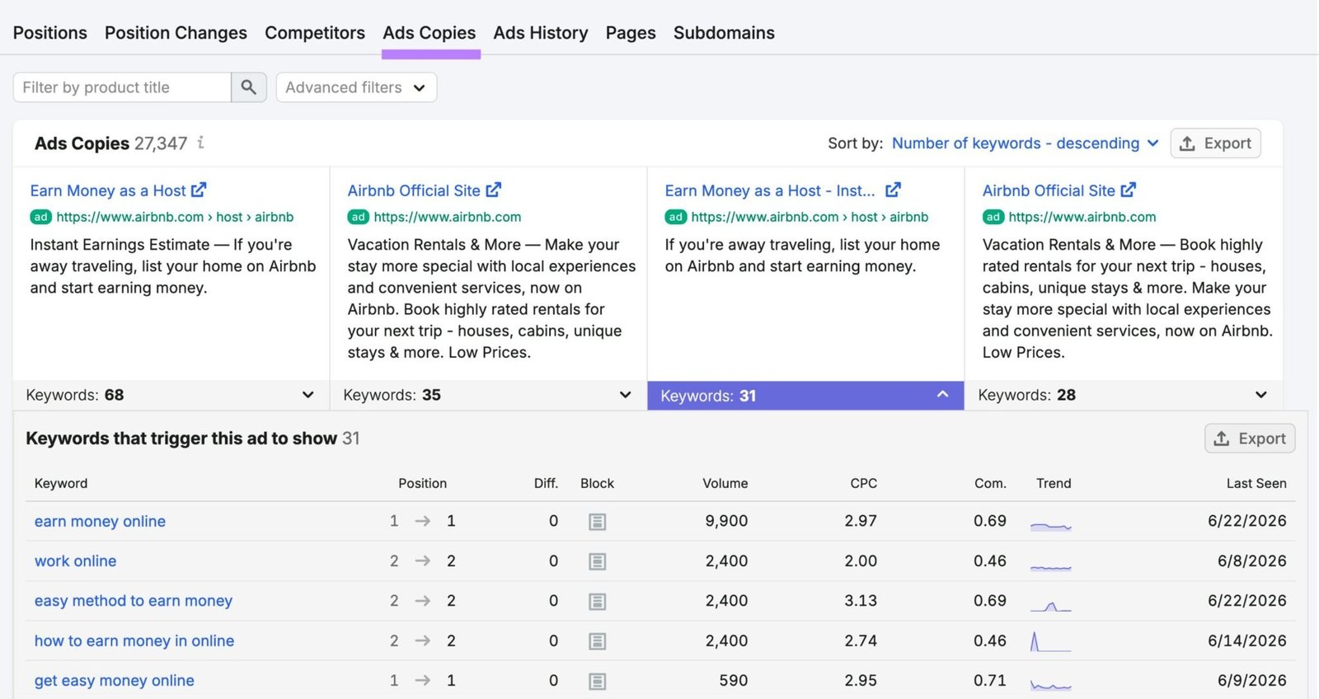The width and height of the screenshot is (1319, 699).
Task: Open external link icon for Earn Money as a Host
Action: (x=199, y=190)
